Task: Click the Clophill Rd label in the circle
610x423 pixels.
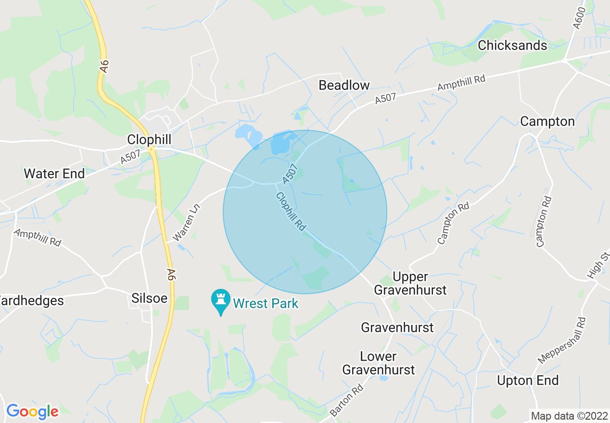Action: point(291,211)
